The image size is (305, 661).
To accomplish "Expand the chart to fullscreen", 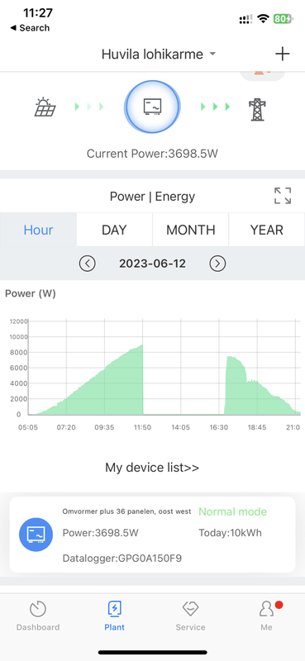I will point(283,196).
